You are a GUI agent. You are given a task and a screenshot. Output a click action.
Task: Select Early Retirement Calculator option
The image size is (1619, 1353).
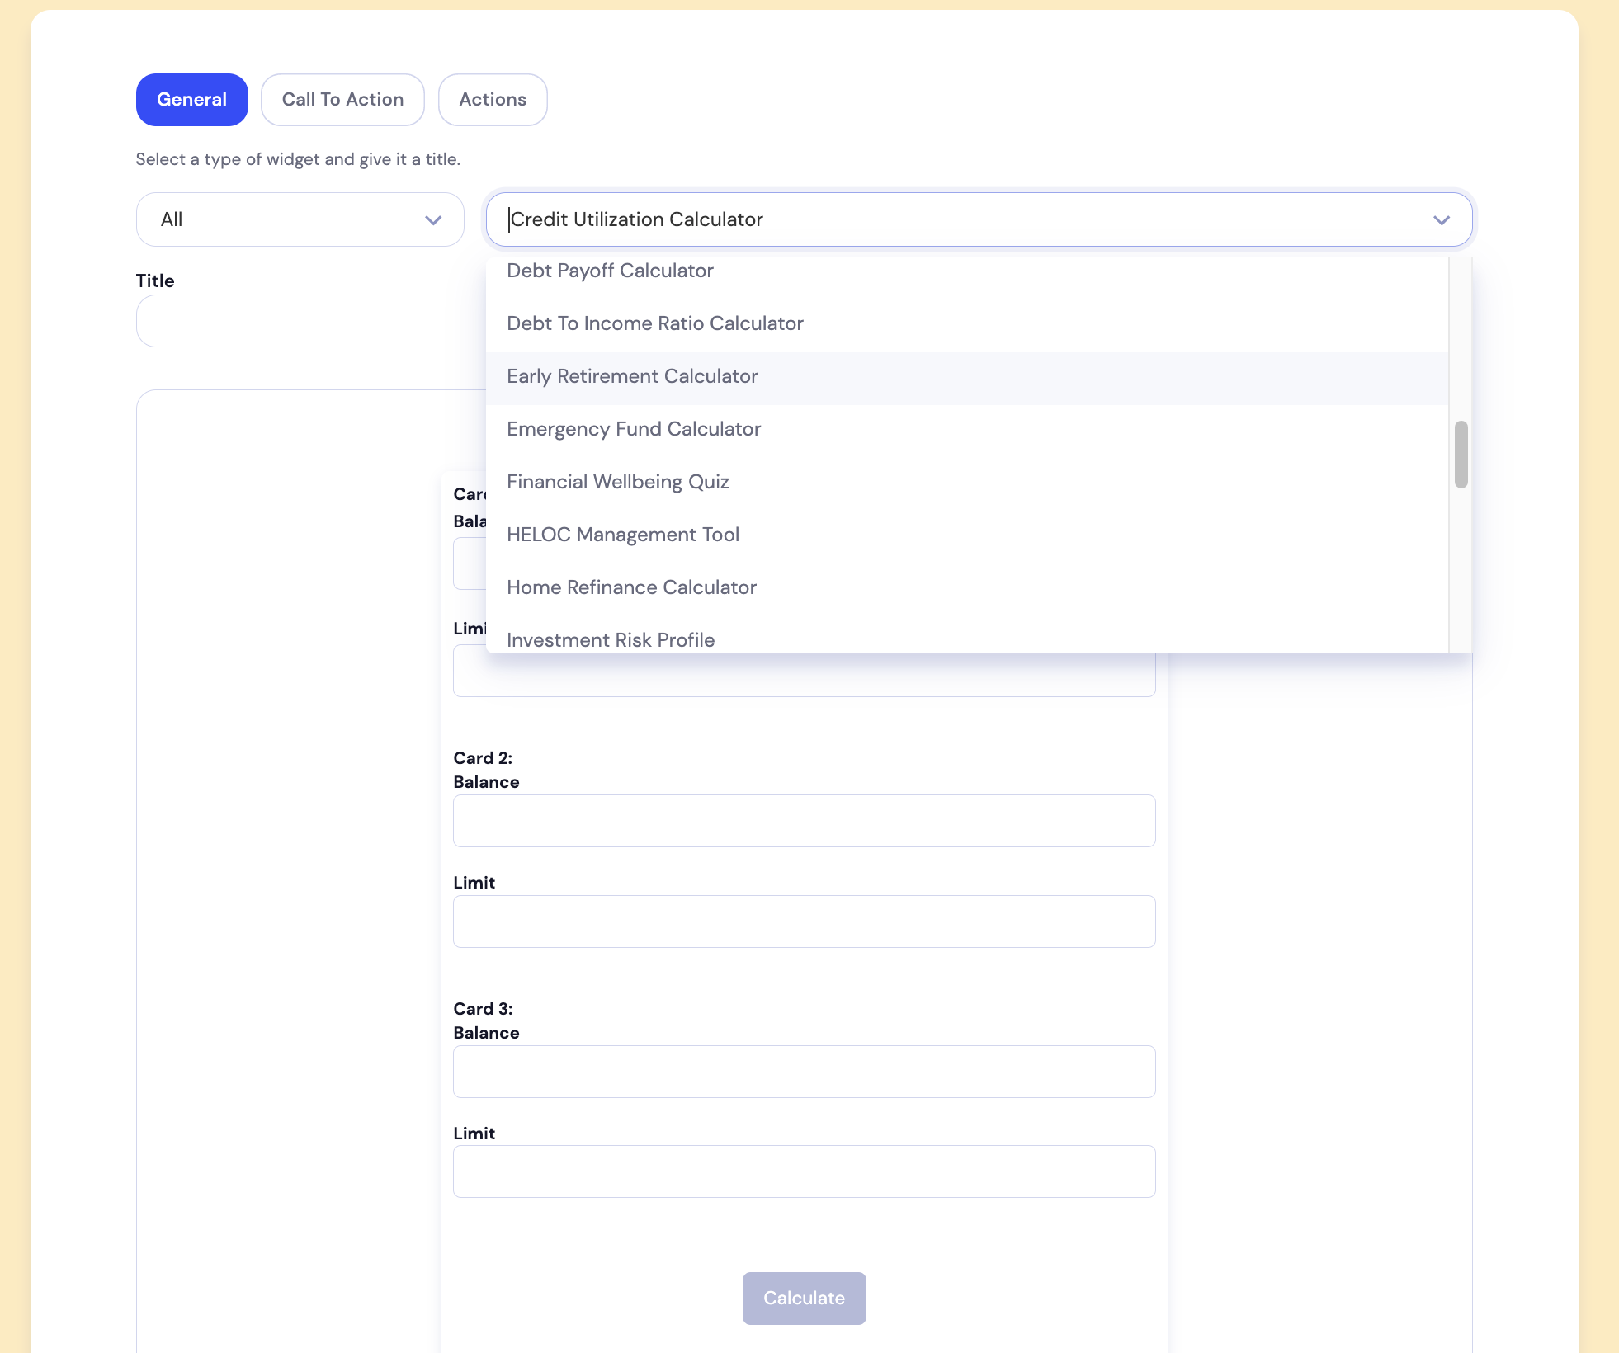point(632,376)
